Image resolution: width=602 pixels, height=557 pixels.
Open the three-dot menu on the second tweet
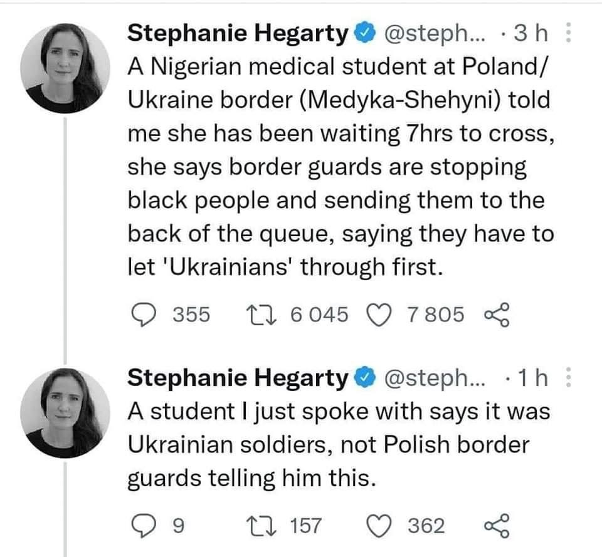pyautogui.click(x=569, y=377)
